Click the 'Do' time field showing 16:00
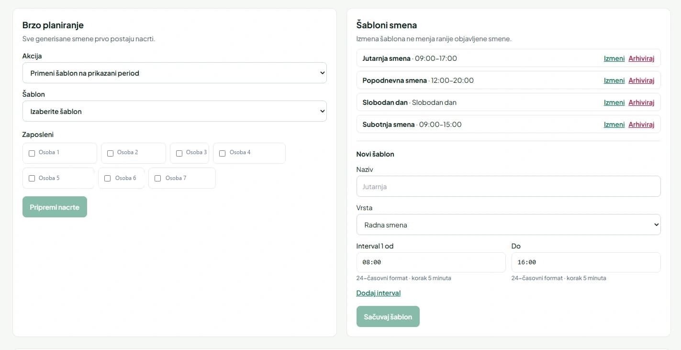The height and width of the screenshot is (350, 681). pyautogui.click(x=586, y=262)
